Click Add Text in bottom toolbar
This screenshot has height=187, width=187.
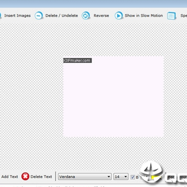(x=10, y=177)
